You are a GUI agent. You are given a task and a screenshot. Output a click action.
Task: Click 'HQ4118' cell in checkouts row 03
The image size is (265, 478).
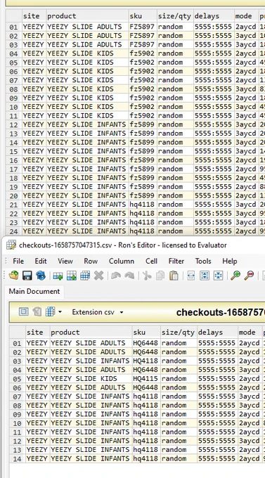click(x=146, y=361)
